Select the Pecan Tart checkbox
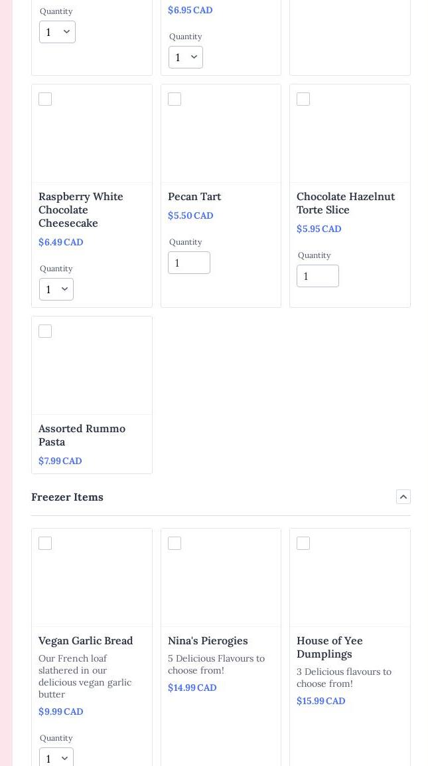The width and height of the screenshot is (428, 766). (x=175, y=99)
